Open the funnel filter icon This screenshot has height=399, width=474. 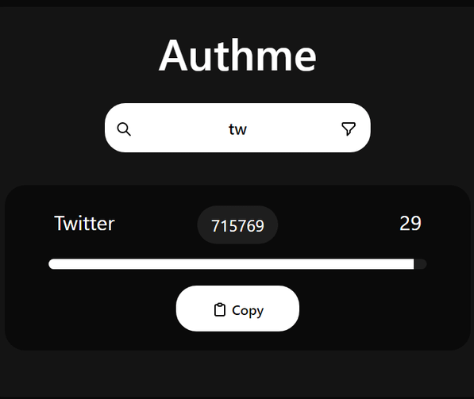point(349,129)
